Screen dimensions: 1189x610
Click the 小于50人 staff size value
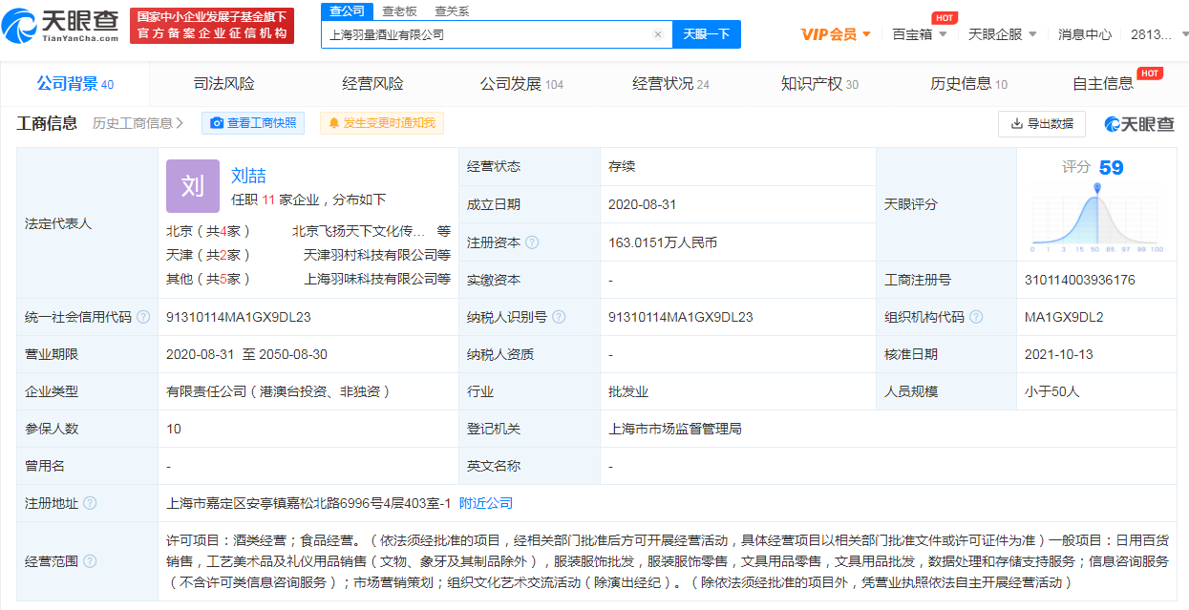coord(1051,391)
